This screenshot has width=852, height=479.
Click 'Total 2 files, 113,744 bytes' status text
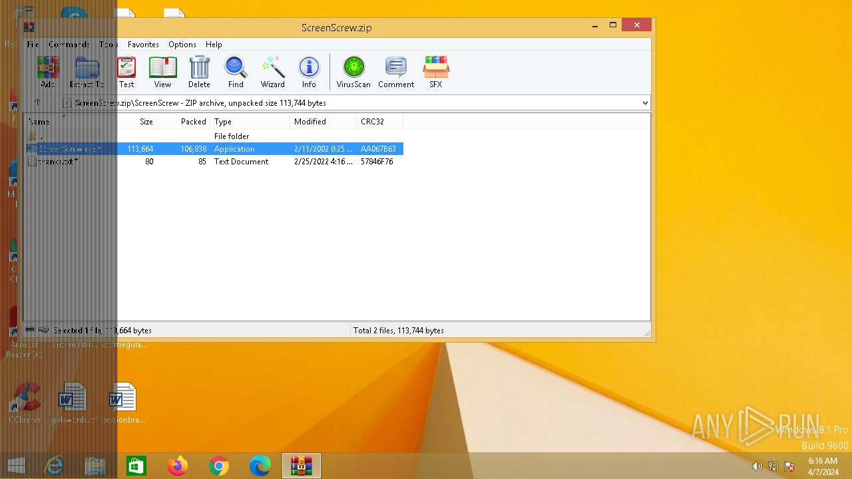398,331
